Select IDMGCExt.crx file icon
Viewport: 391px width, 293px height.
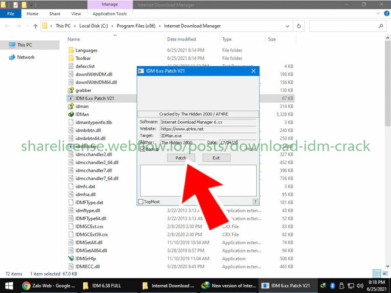(x=71, y=226)
